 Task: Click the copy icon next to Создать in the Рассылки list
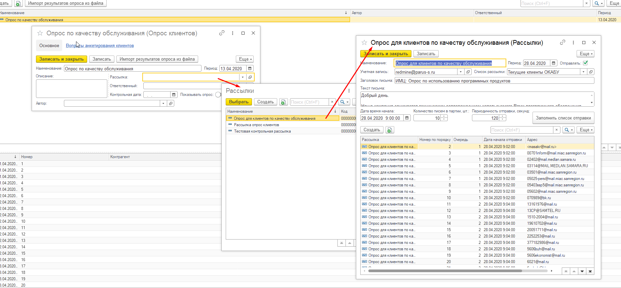pyautogui.click(x=284, y=102)
